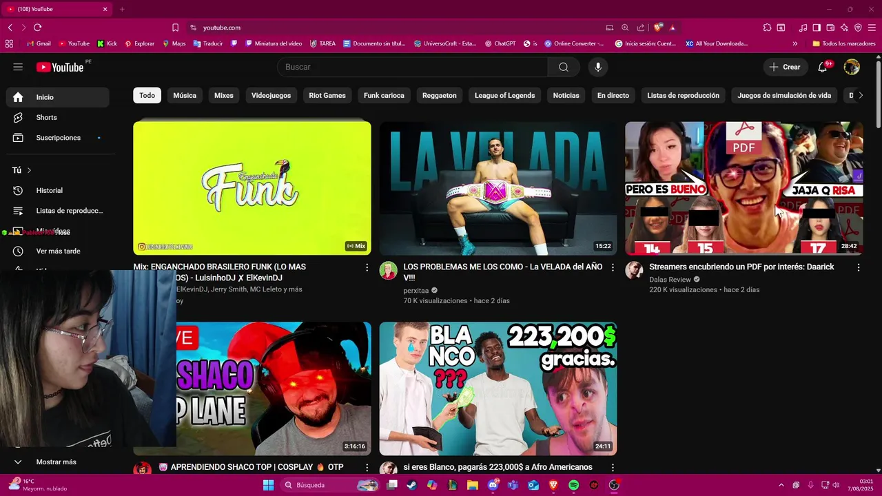Click the Dalas Review channel avatar
Image resolution: width=882 pixels, height=496 pixels.
(x=634, y=270)
